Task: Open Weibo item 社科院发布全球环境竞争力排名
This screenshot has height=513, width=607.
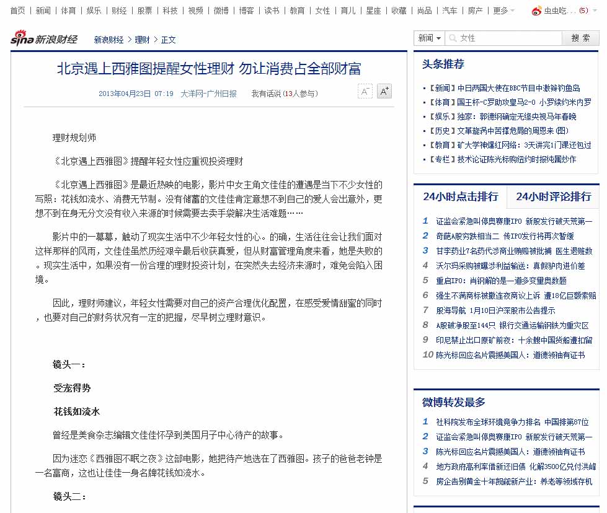Action: point(512,422)
